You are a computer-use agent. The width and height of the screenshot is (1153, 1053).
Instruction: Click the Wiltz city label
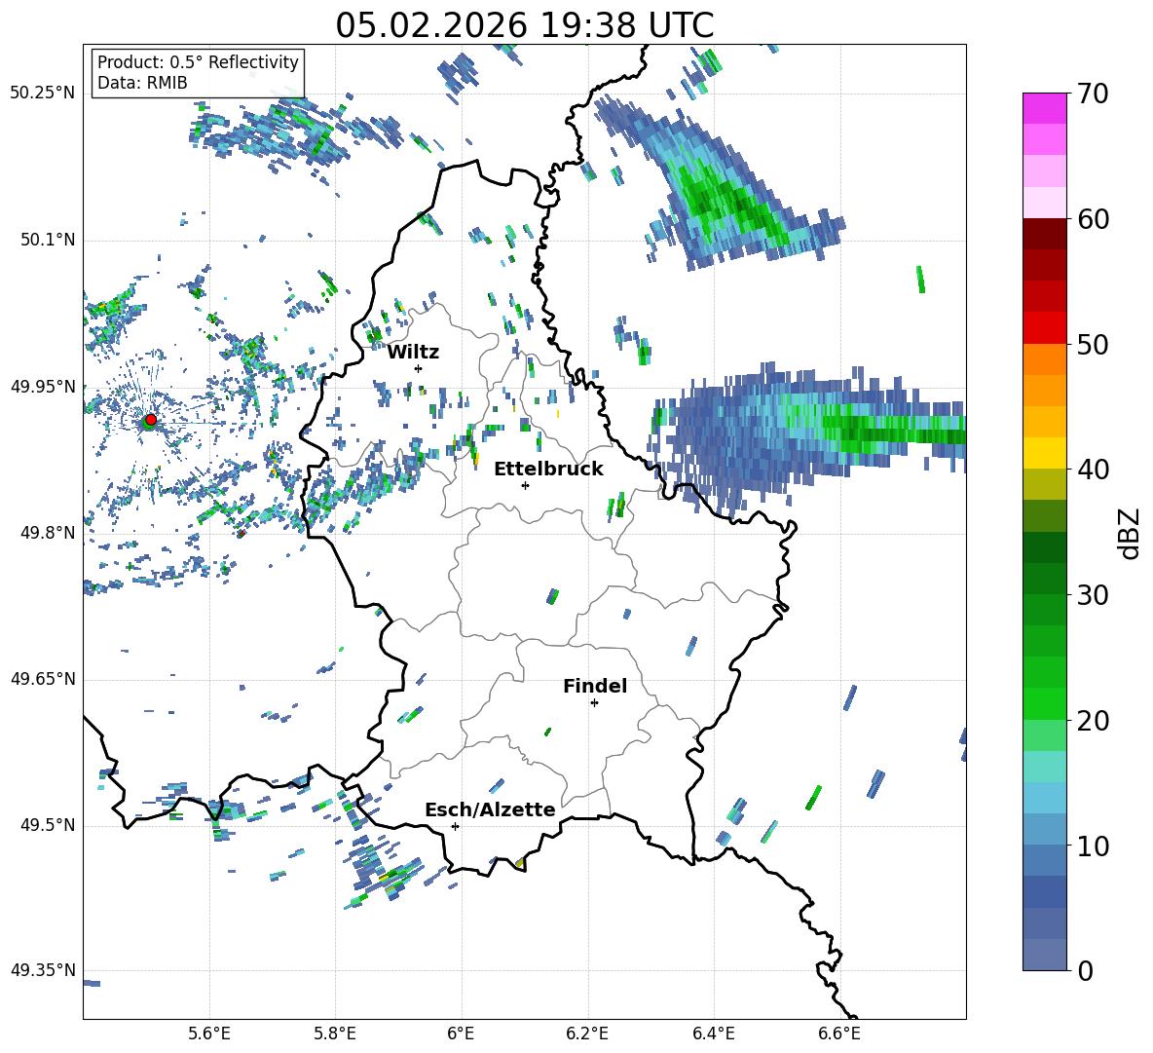[413, 353]
